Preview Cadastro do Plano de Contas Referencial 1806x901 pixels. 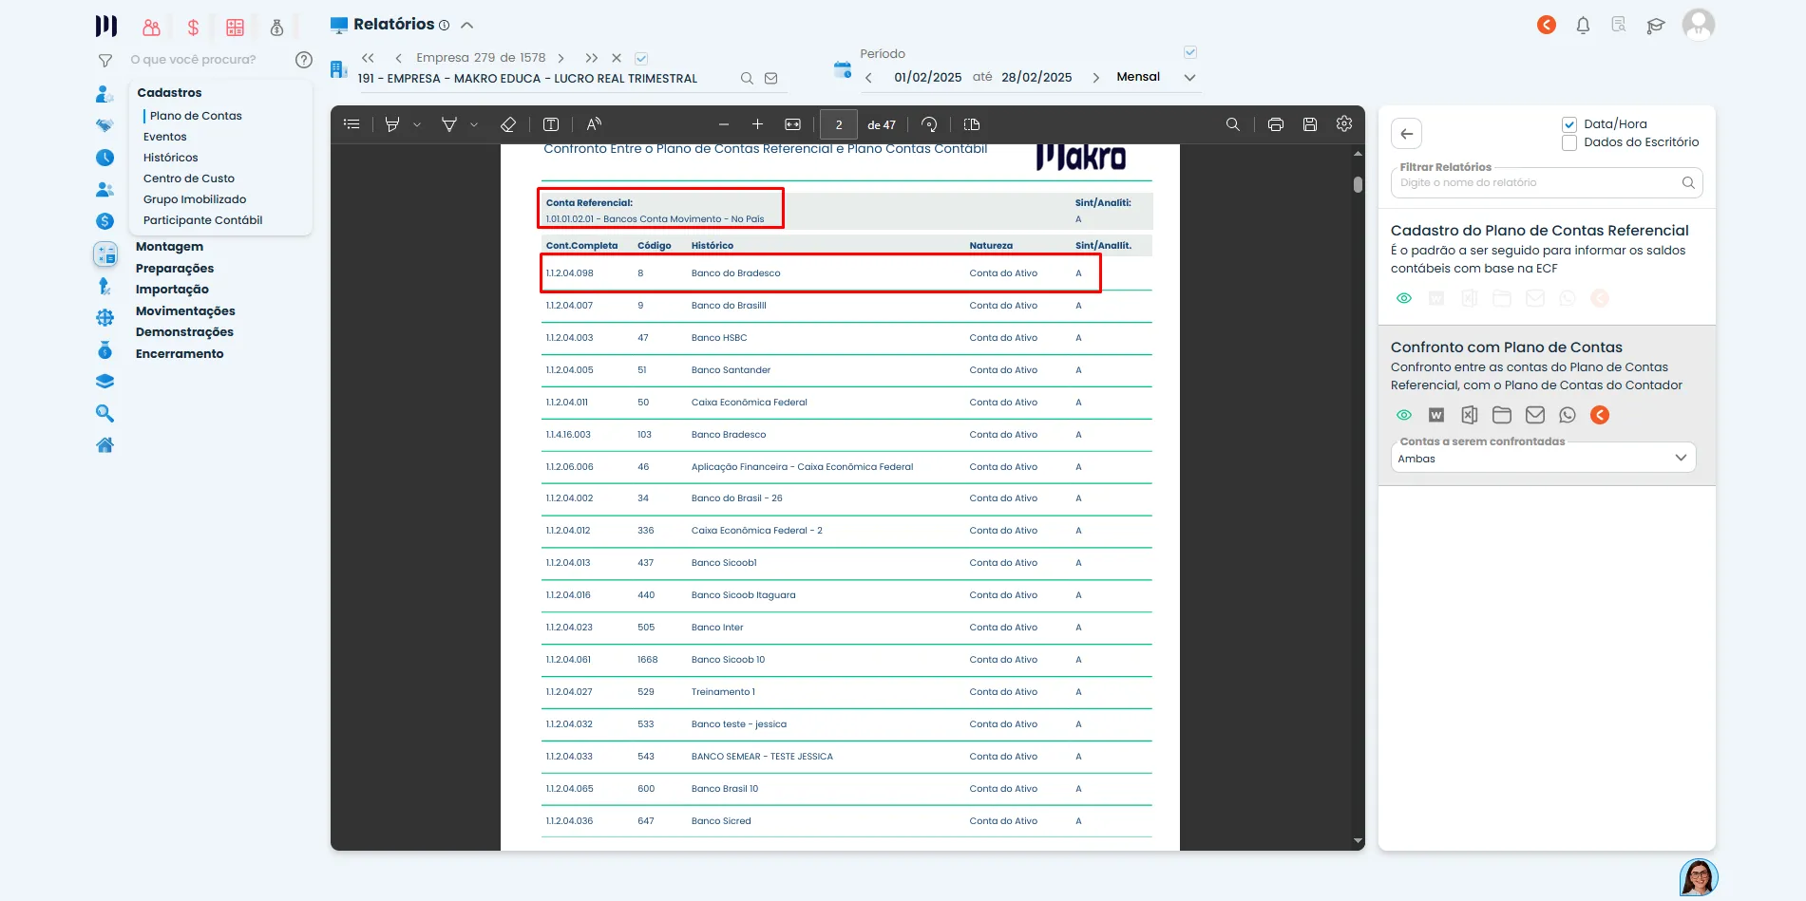click(1404, 298)
